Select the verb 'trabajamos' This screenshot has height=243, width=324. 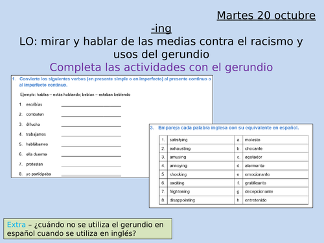[x=36, y=134]
